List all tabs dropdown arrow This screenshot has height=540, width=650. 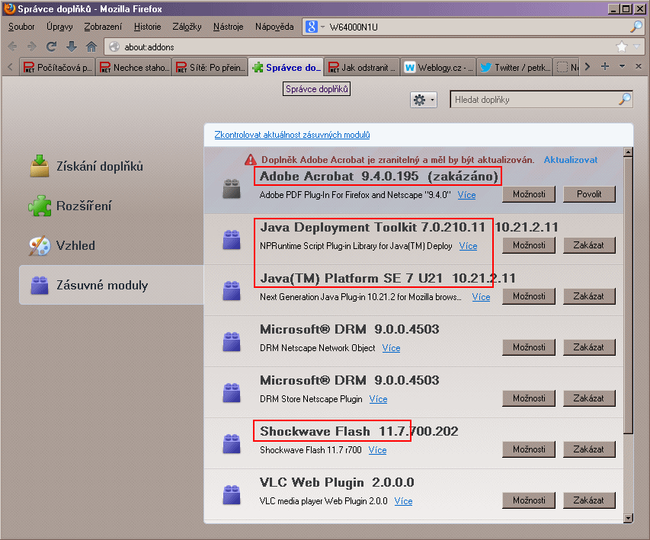tap(622, 67)
